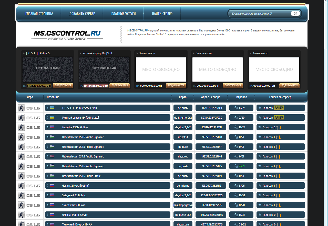328x226 pixels.
Task: Open the НЕТ ДАННЫХ preview of Уютный сервер
Action: point(104,69)
